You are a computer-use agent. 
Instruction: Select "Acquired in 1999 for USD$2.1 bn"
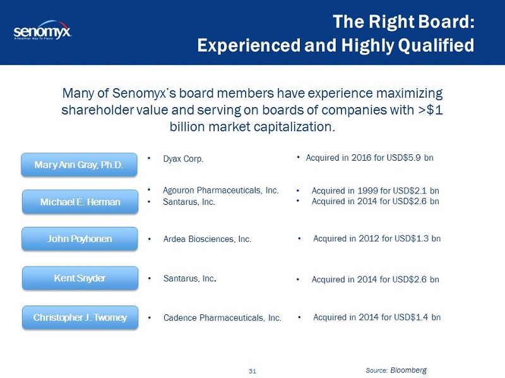(x=375, y=190)
